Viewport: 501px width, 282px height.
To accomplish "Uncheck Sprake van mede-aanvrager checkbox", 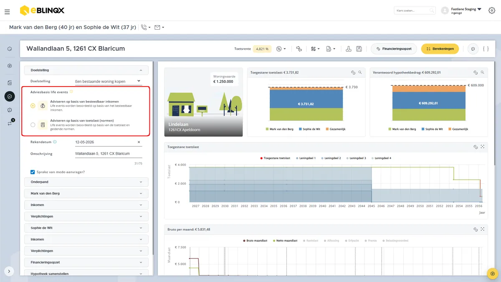I will 33,172.
